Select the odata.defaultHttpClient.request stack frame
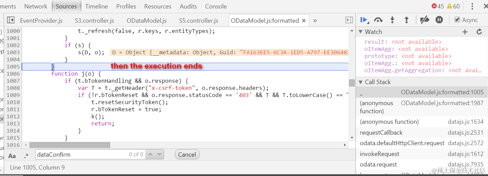 (x=422, y=143)
